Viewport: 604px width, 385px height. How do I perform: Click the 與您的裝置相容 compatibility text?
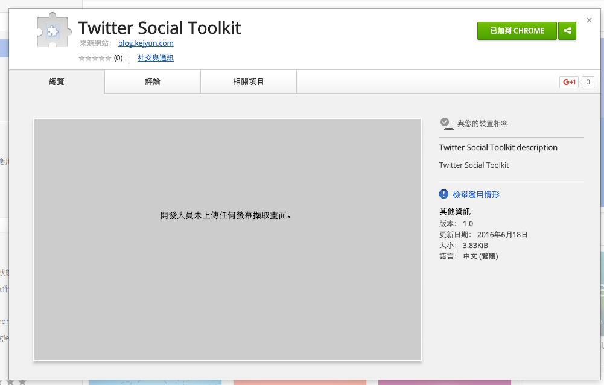(482, 124)
